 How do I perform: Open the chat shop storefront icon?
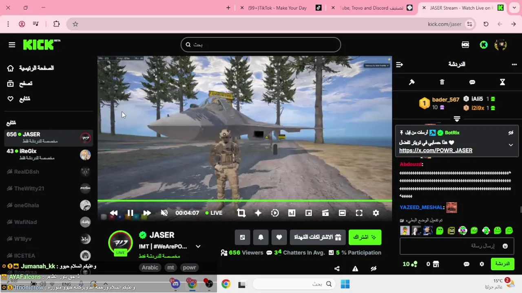[x=436, y=264]
